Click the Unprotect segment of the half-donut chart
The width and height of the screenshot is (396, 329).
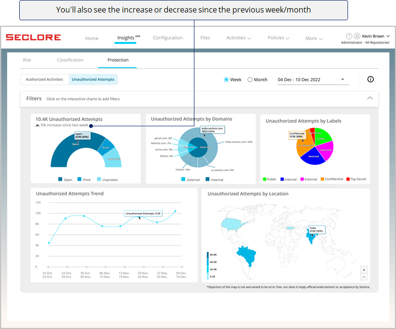[113, 158]
